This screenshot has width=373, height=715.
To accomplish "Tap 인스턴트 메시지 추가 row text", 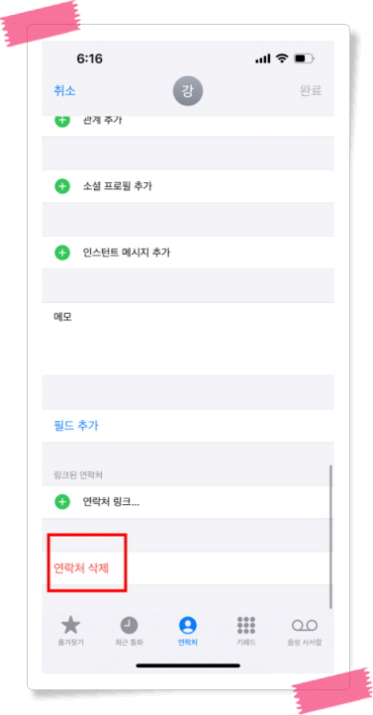I will tap(127, 253).
